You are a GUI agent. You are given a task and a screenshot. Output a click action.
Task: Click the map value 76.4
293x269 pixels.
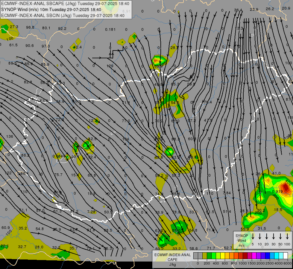[x=208, y=102]
